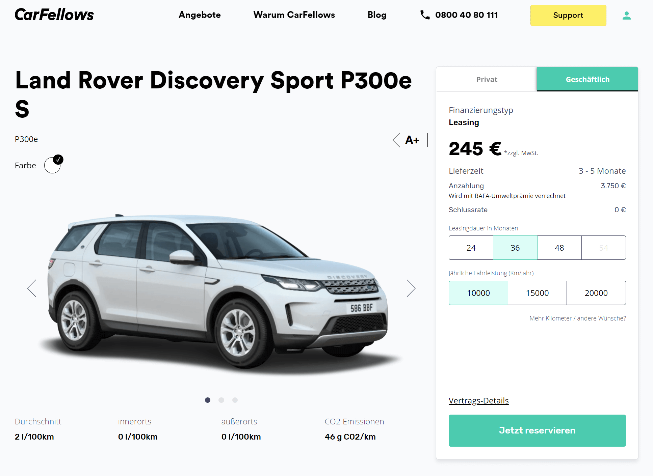Switch to the Geschäftlich tab
The image size is (653, 476).
click(587, 79)
